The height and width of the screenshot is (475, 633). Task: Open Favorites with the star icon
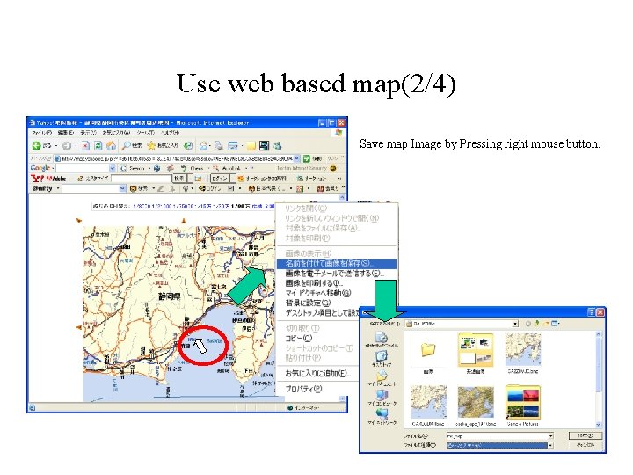(x=164, y=145)
